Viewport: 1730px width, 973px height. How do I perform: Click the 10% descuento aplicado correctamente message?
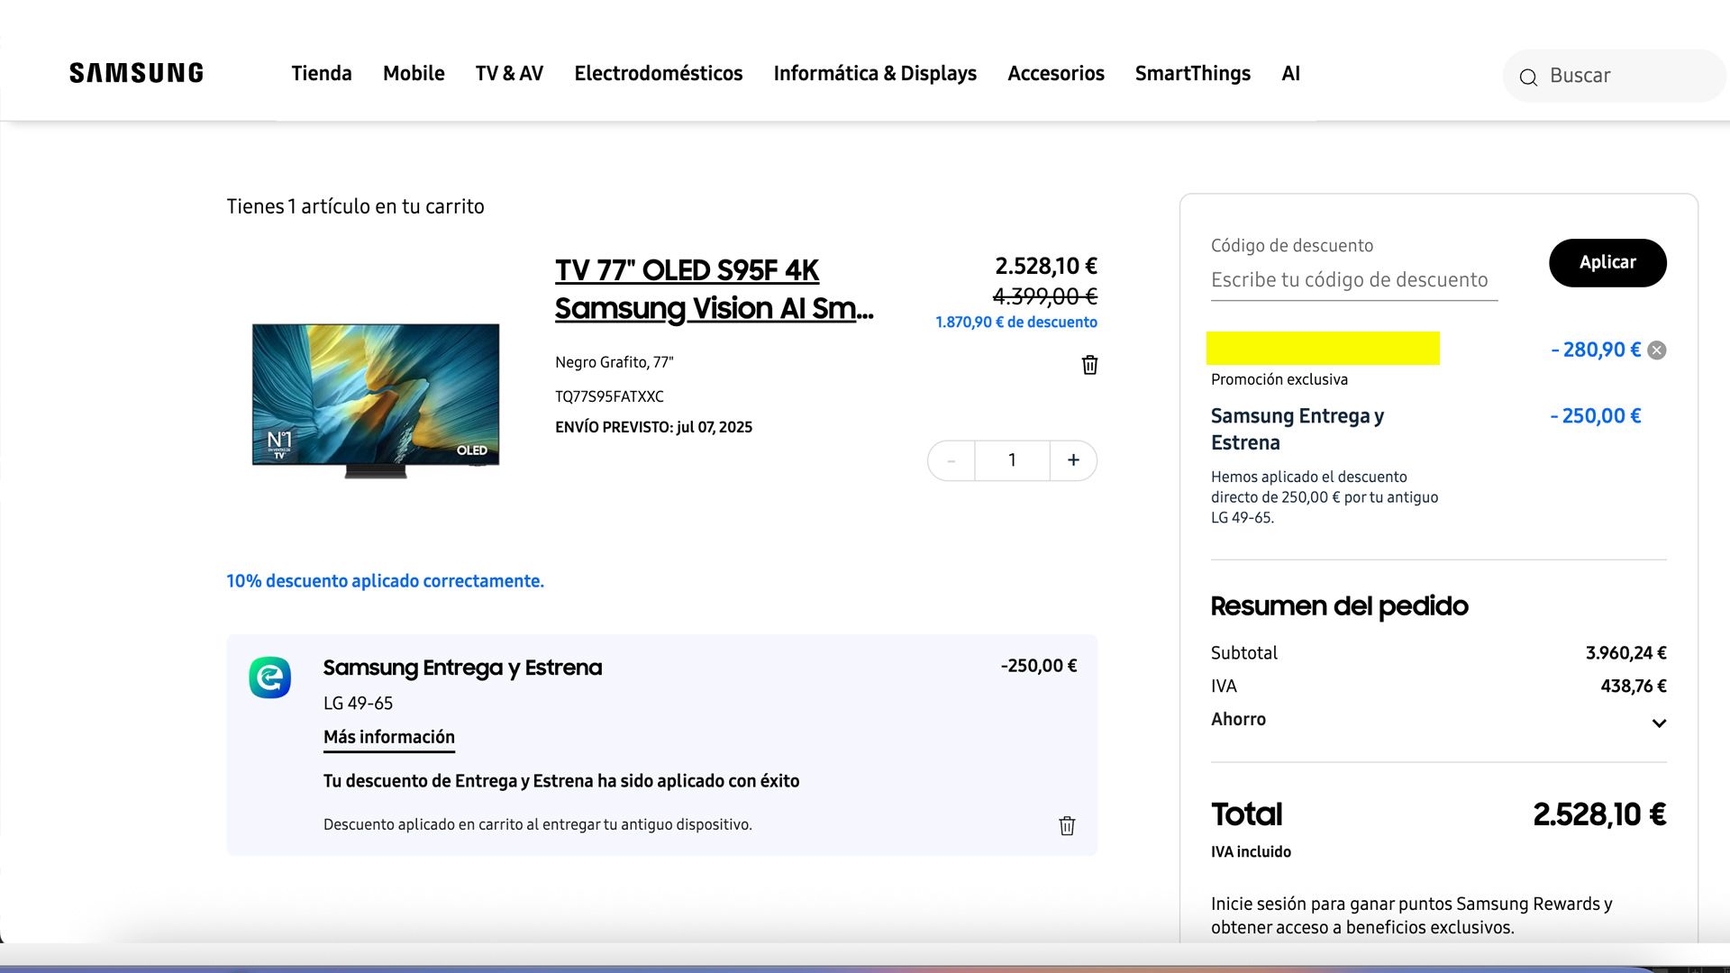click(385, 581)
